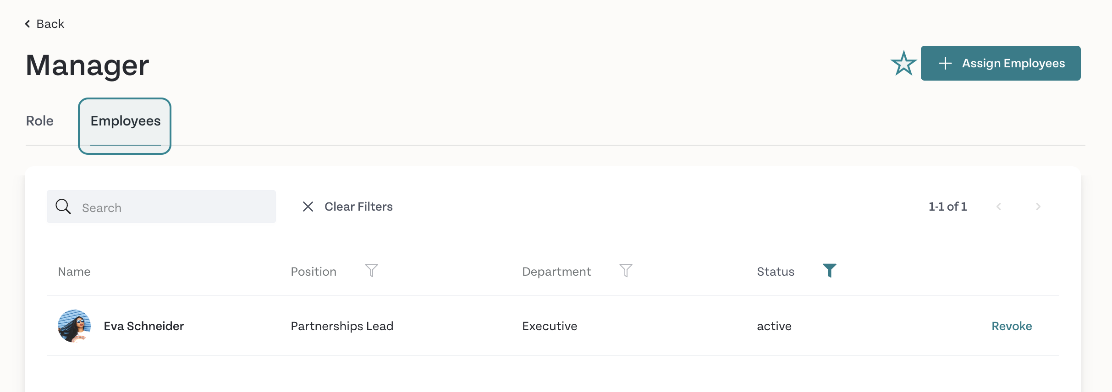
Task: Click the search magnifier icon
Action: pos(63,207)
